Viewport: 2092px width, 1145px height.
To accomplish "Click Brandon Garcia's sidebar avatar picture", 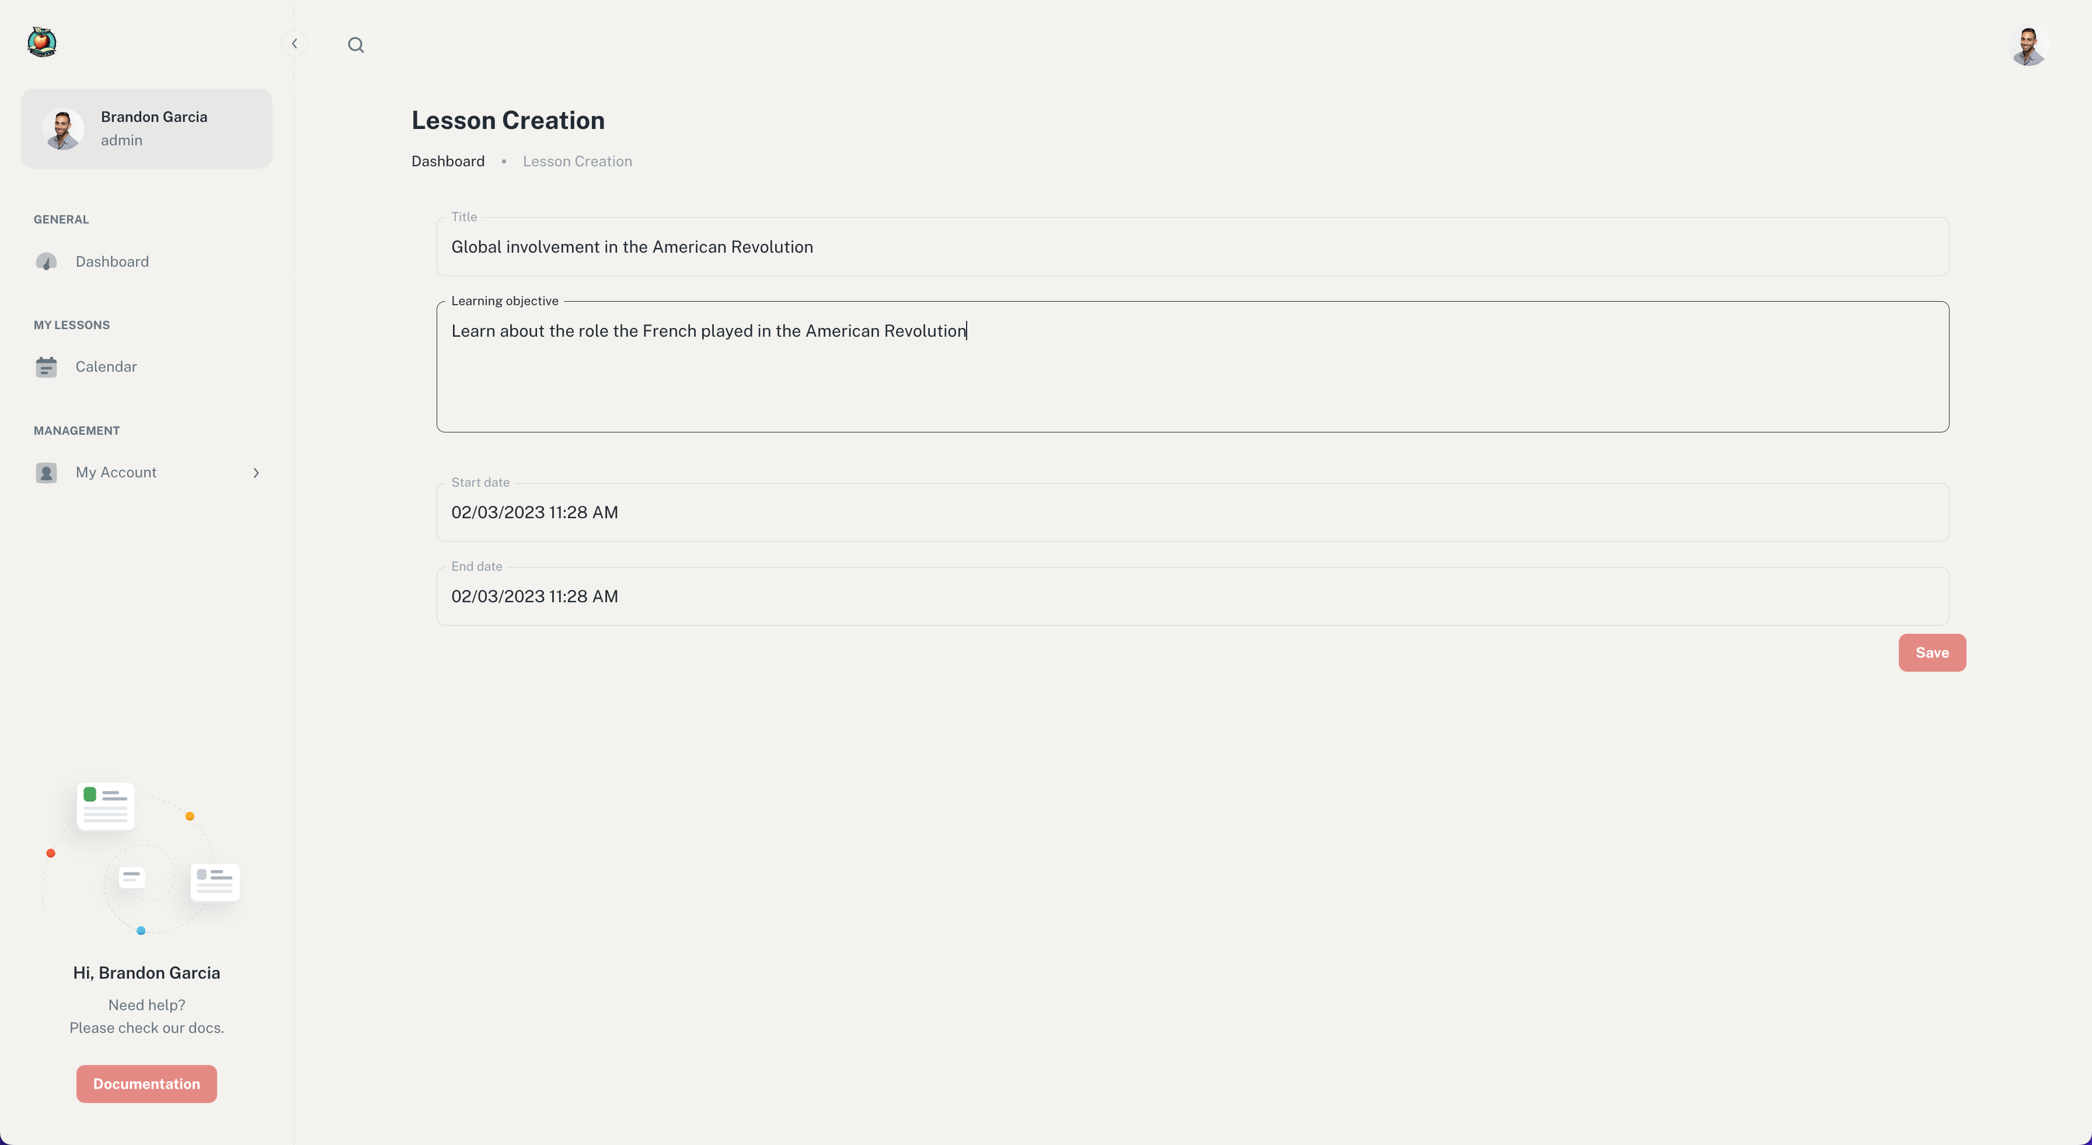I will click(x=62, y=128).
